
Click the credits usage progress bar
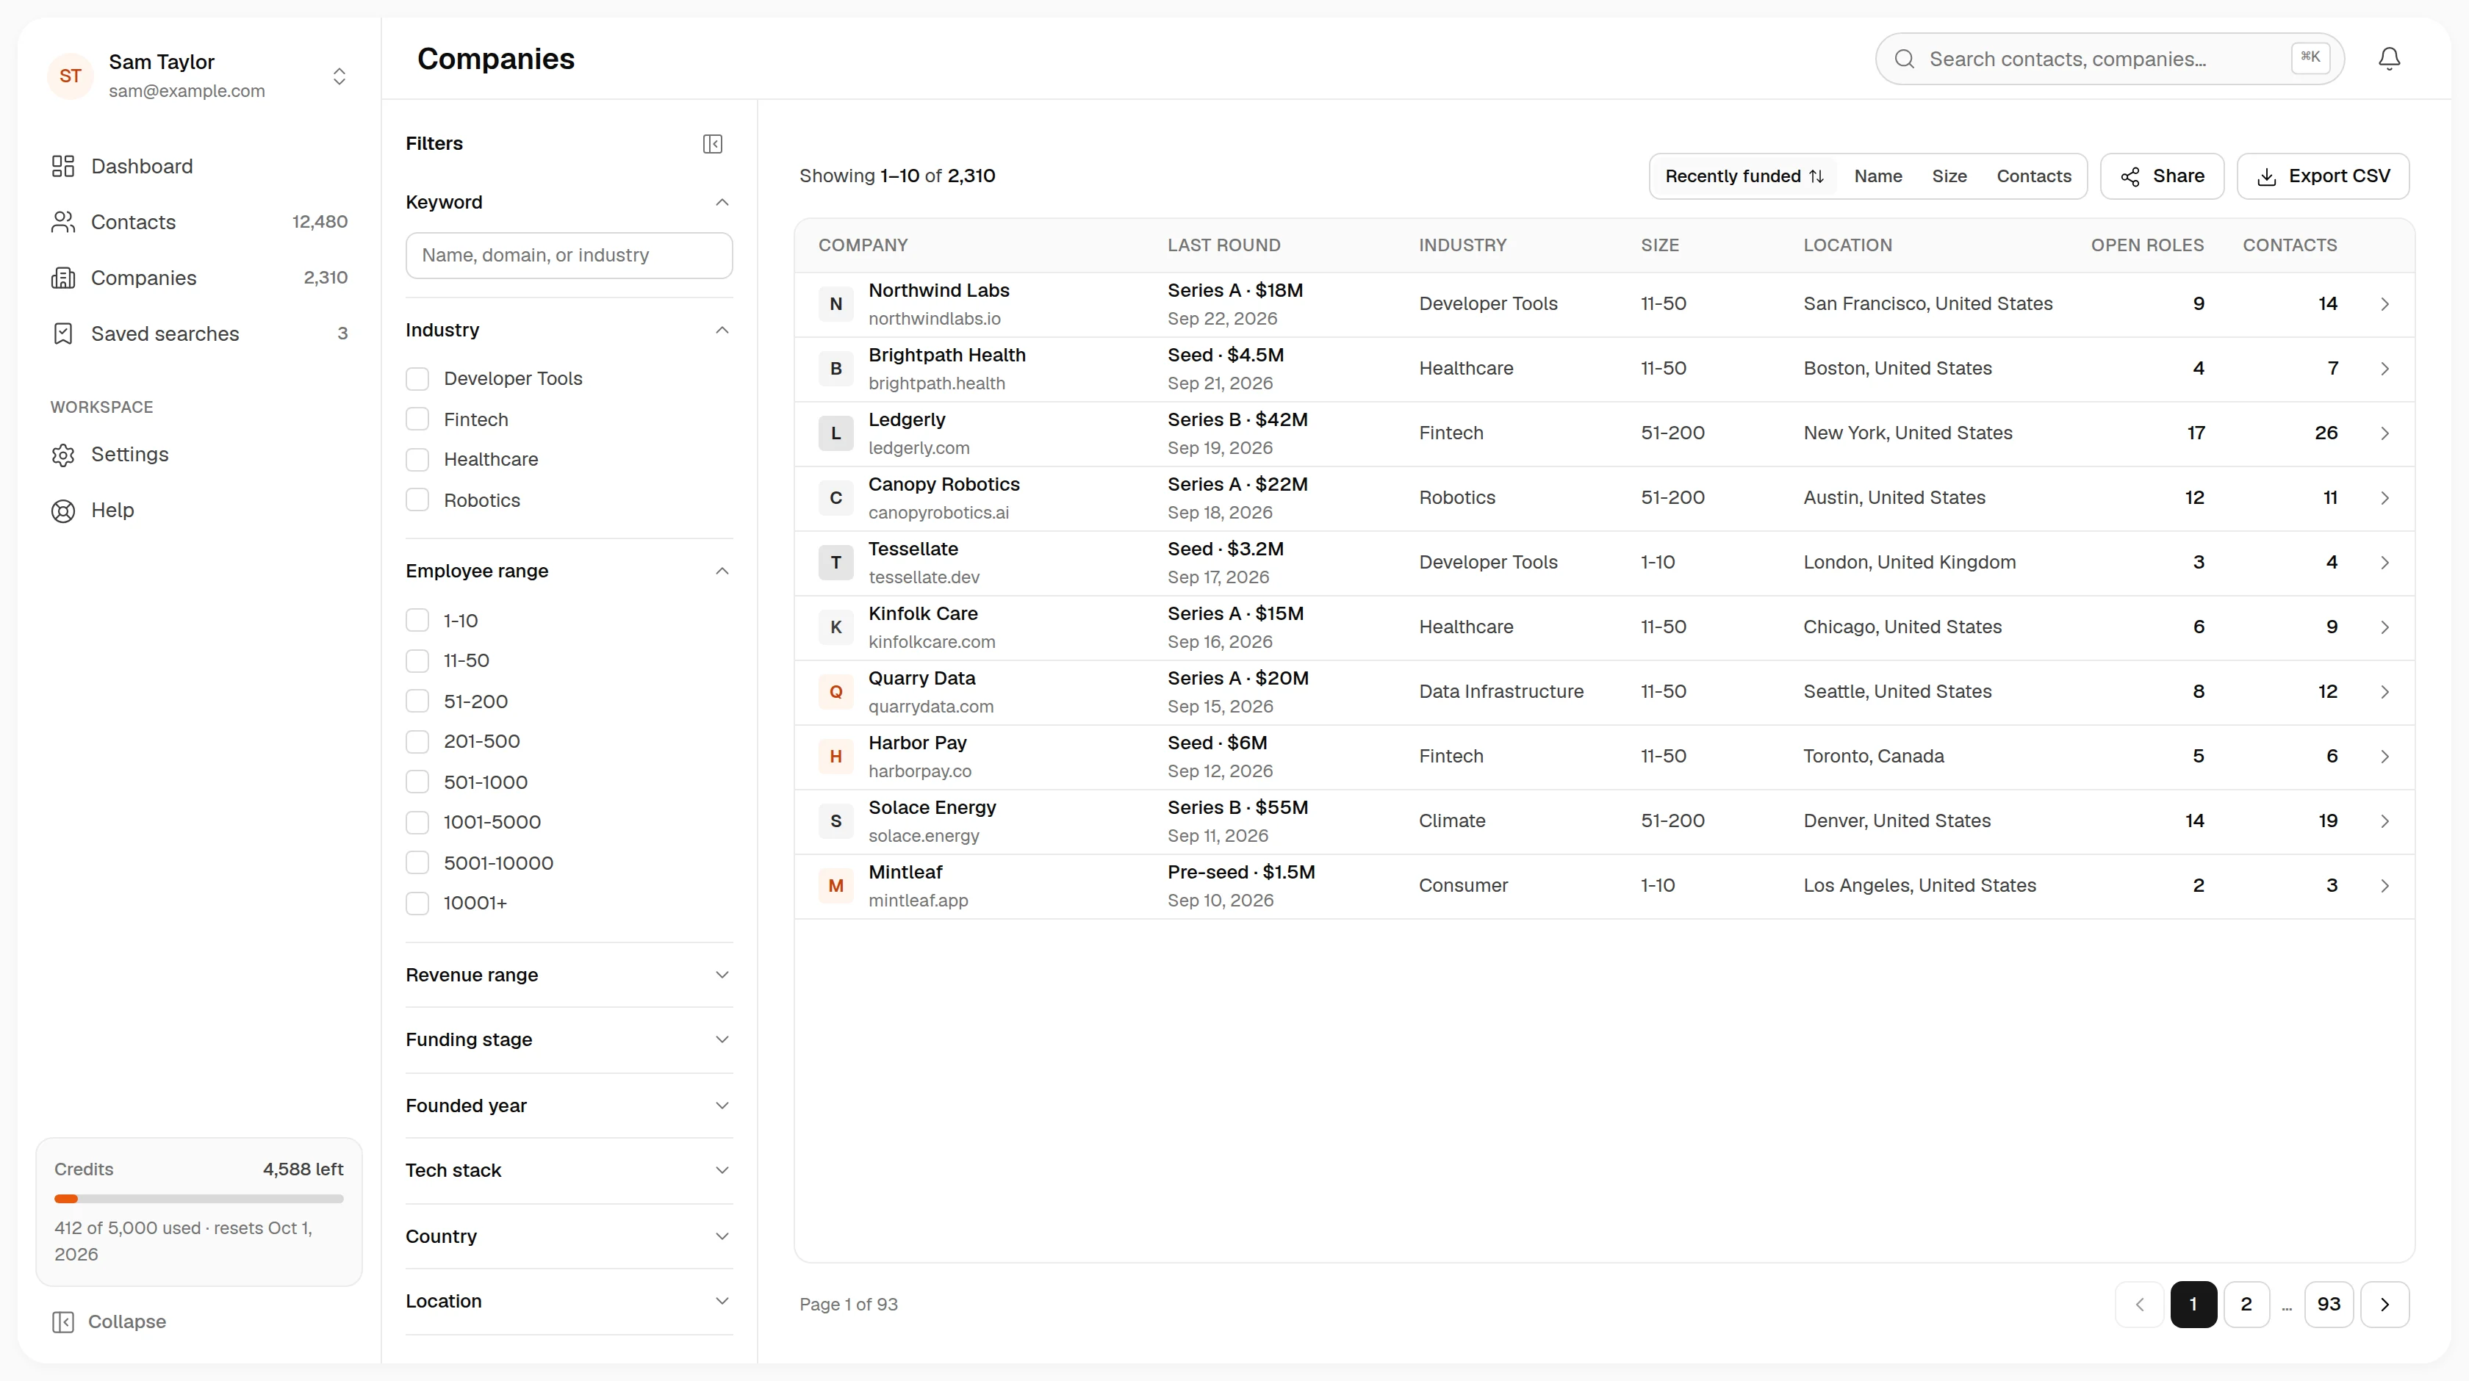tap(198, 1199)
